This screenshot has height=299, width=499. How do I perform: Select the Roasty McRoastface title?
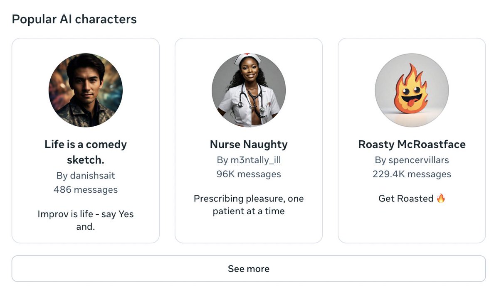tap(412, 145)
